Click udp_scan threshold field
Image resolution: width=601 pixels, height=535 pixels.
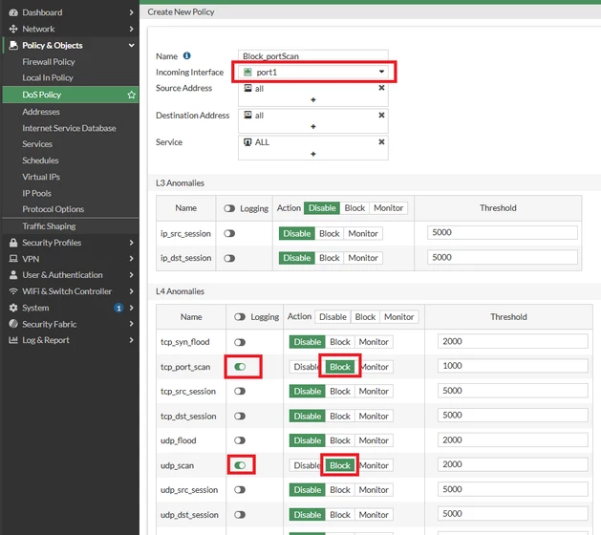(513, 464)
